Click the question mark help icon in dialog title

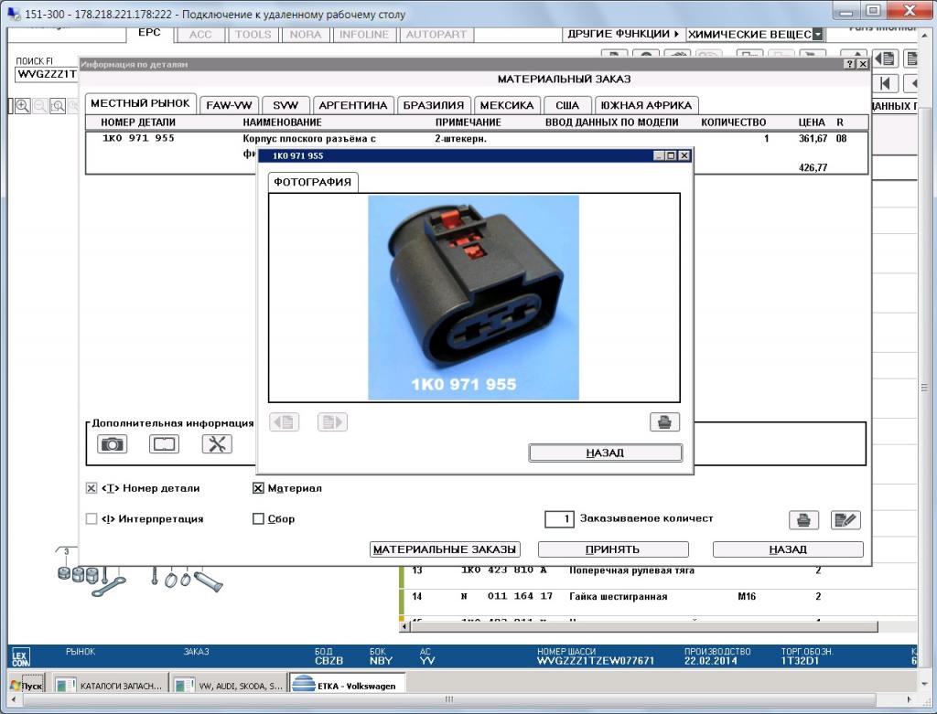(x=849, y=65)
